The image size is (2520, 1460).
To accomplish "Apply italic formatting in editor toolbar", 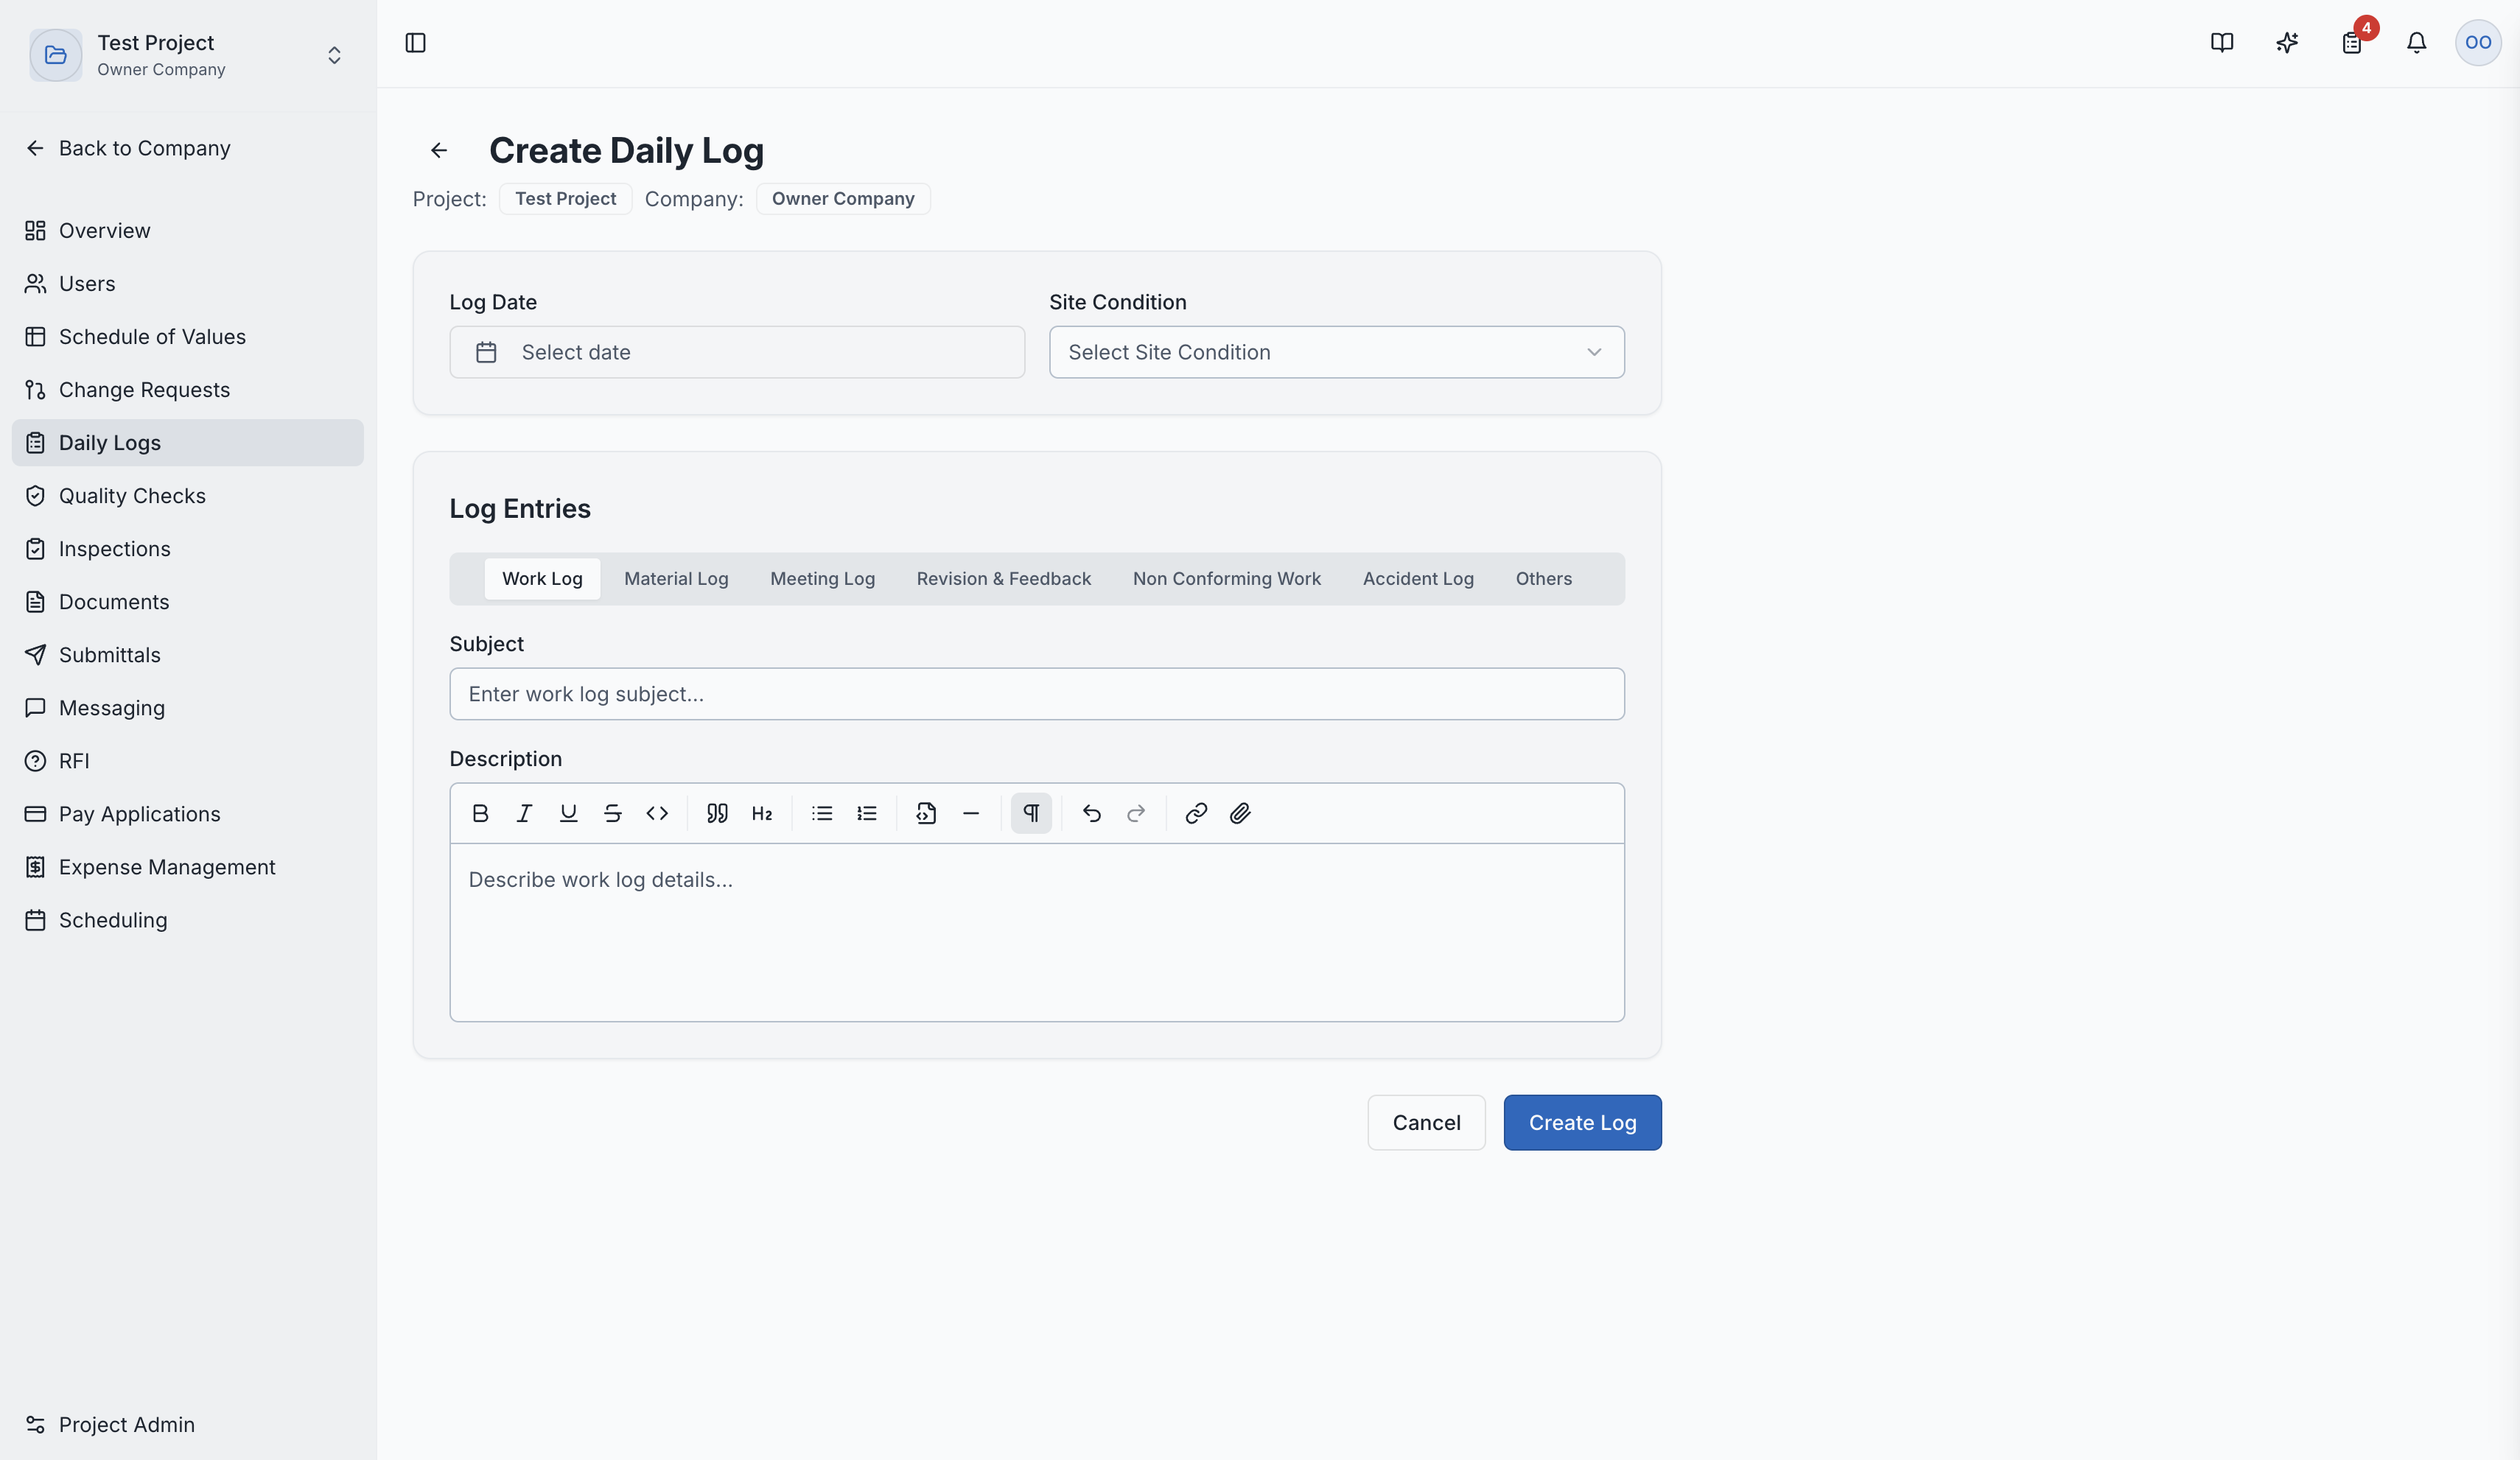I will coord(524,813).
